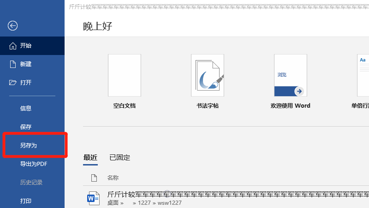The image size is (369, 208).
Task: Open 历史记录 in the sidebar
Action: point(31,182)
